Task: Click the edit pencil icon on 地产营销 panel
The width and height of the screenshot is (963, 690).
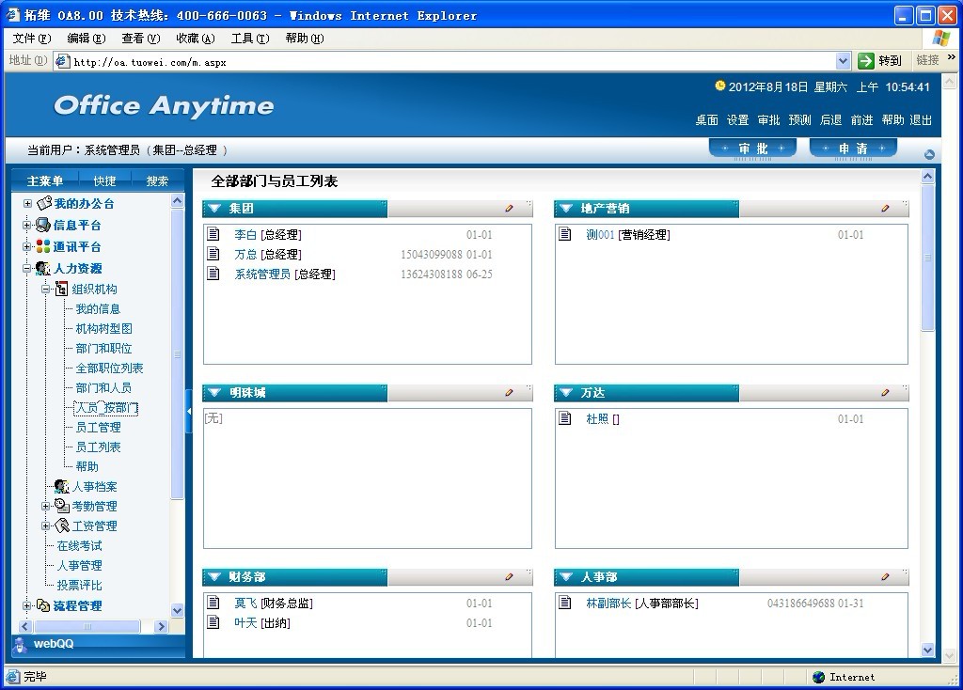Action: (886, 209)
